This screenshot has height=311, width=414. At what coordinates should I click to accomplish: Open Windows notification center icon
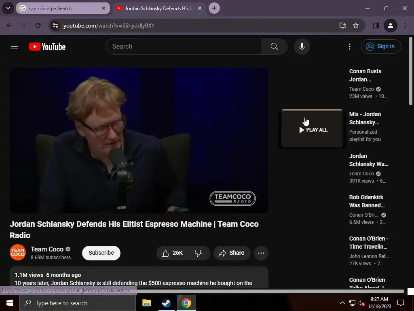point(401,303)
